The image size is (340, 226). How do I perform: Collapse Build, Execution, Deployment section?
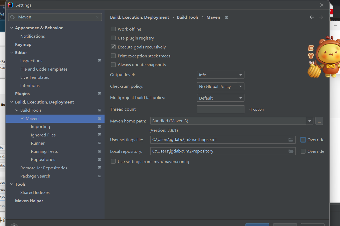tap(12, 102)
